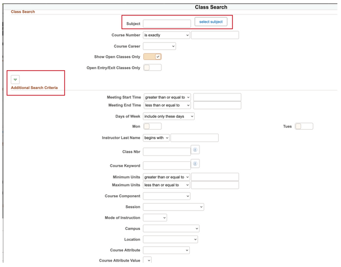Open the Campus dropdown
The height and width of the screenshot is (267, 341).
(x=171, y=229)
